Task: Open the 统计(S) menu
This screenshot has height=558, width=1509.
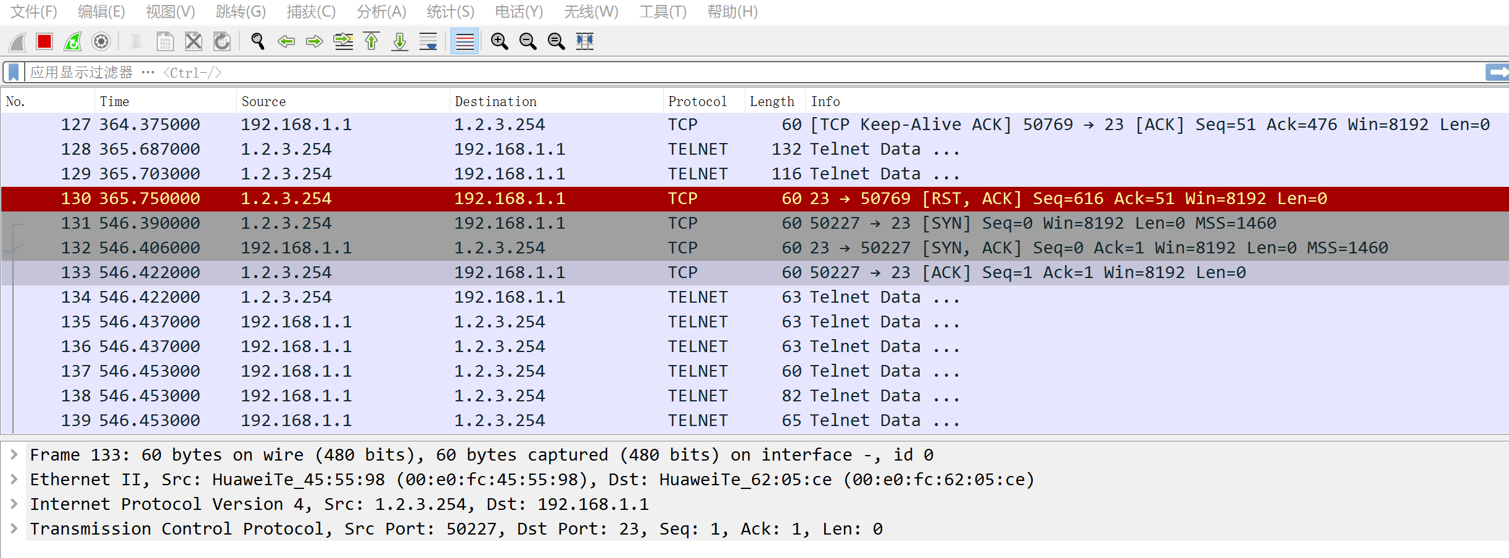Action: click(x=450, y=12)
